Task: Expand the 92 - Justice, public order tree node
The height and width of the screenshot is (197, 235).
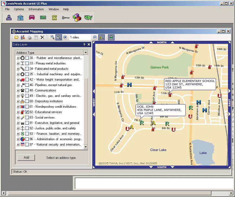Action: click(18, 128)
